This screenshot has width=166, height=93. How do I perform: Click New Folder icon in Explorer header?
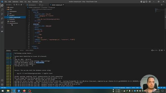pyautogui.click(x=17, y=5)
